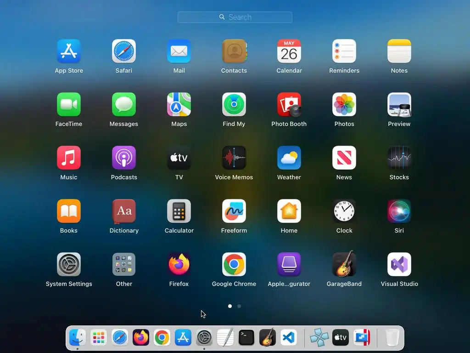Open Finder from the Dock

click(x=77, y=337)
